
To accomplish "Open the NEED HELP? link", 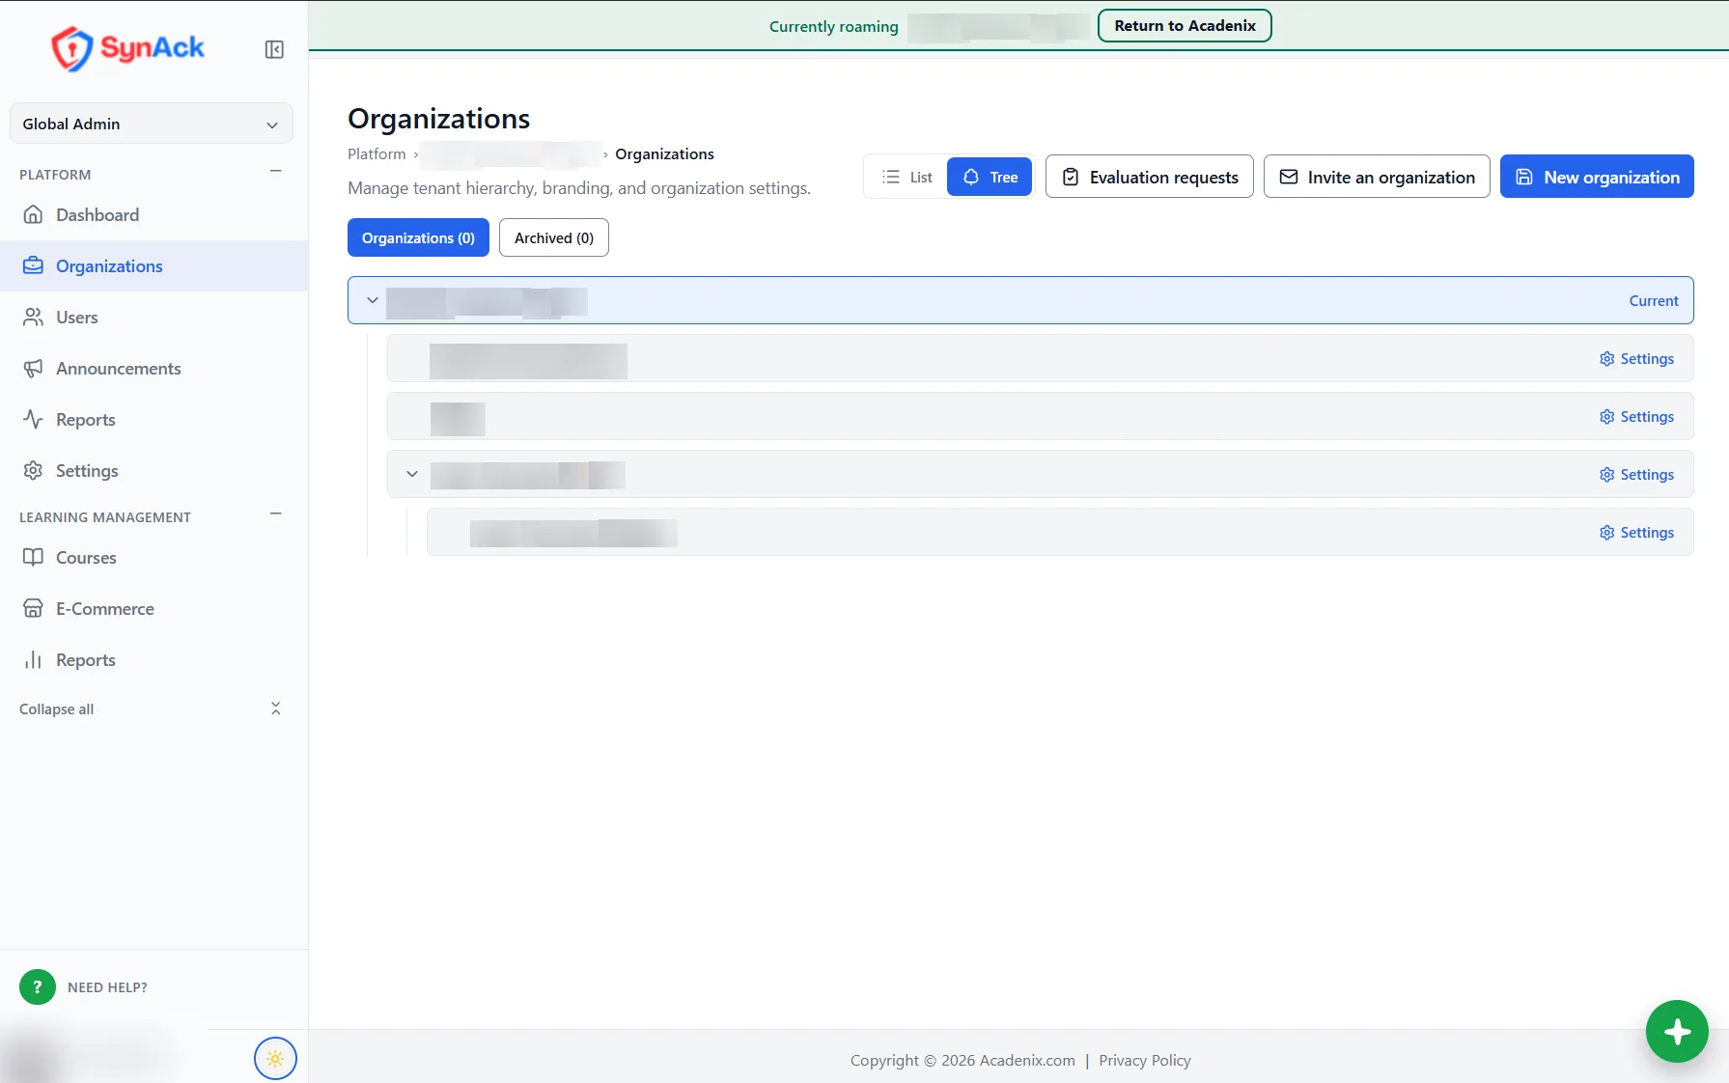I will [x=107, y=987].
